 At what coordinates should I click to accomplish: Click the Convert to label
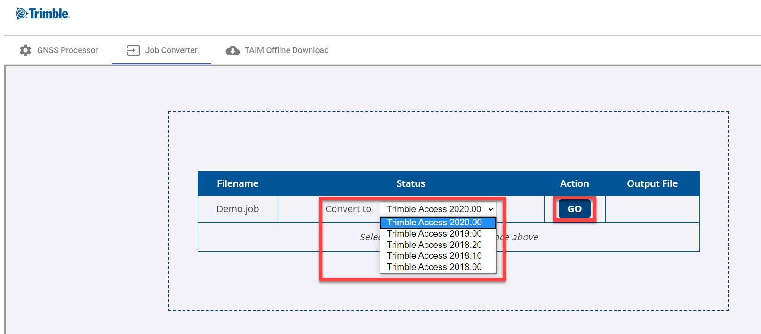348,209
